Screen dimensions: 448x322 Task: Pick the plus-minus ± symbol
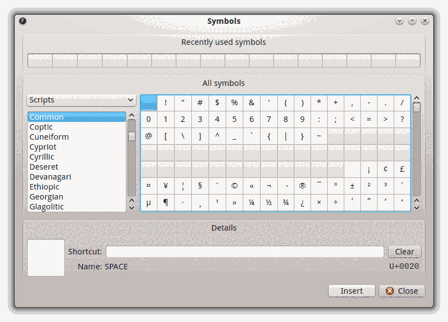pyautogui.click(x=352, y=186)
